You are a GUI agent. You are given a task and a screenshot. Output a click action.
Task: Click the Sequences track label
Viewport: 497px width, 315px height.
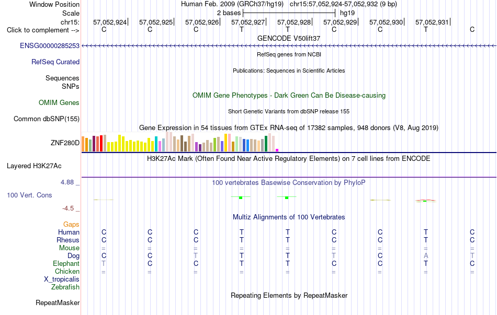[x=62, y=78]
